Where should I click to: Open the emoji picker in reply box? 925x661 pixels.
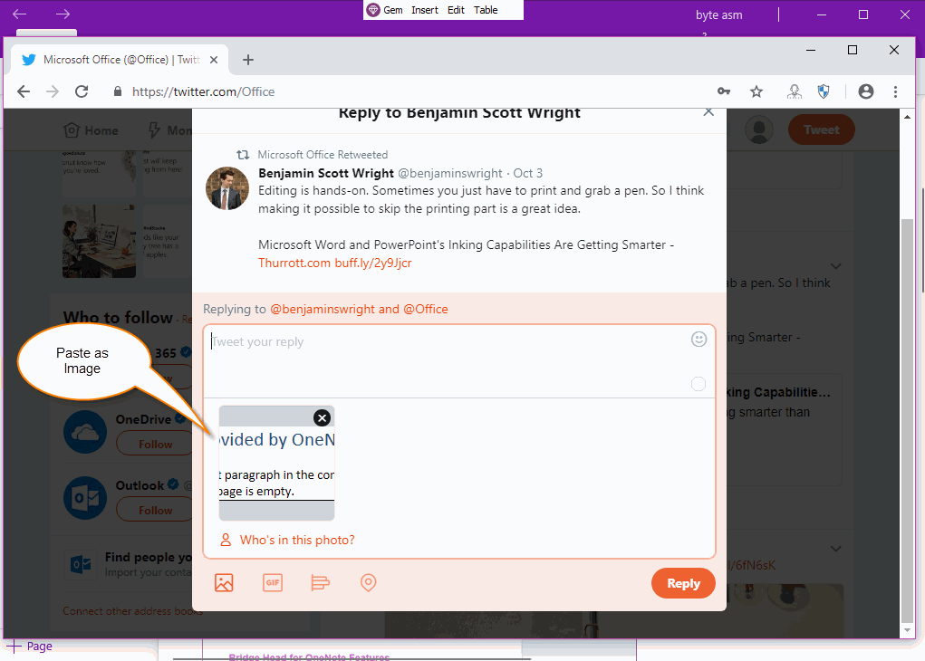699,339
